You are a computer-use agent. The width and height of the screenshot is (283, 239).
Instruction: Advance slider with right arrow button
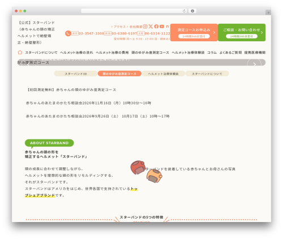click(254, 64)
